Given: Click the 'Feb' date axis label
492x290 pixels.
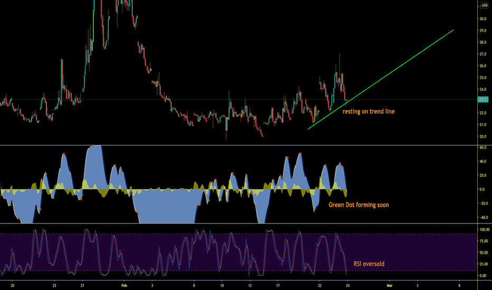Looking at the screenshot, I should click(124, 286).
